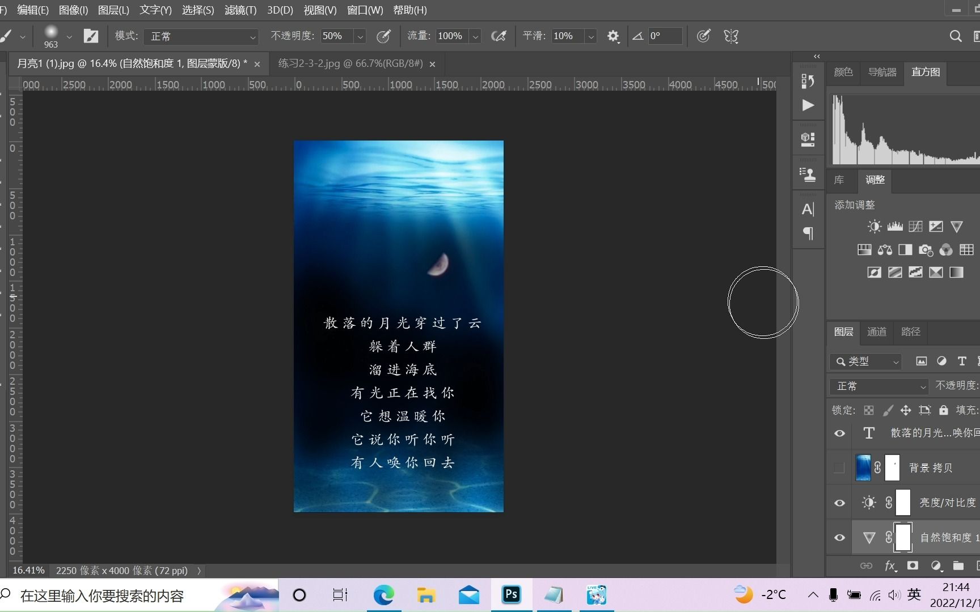Toggle lock image pixels brush icon

pyautogui.click(x=888, y=410)
